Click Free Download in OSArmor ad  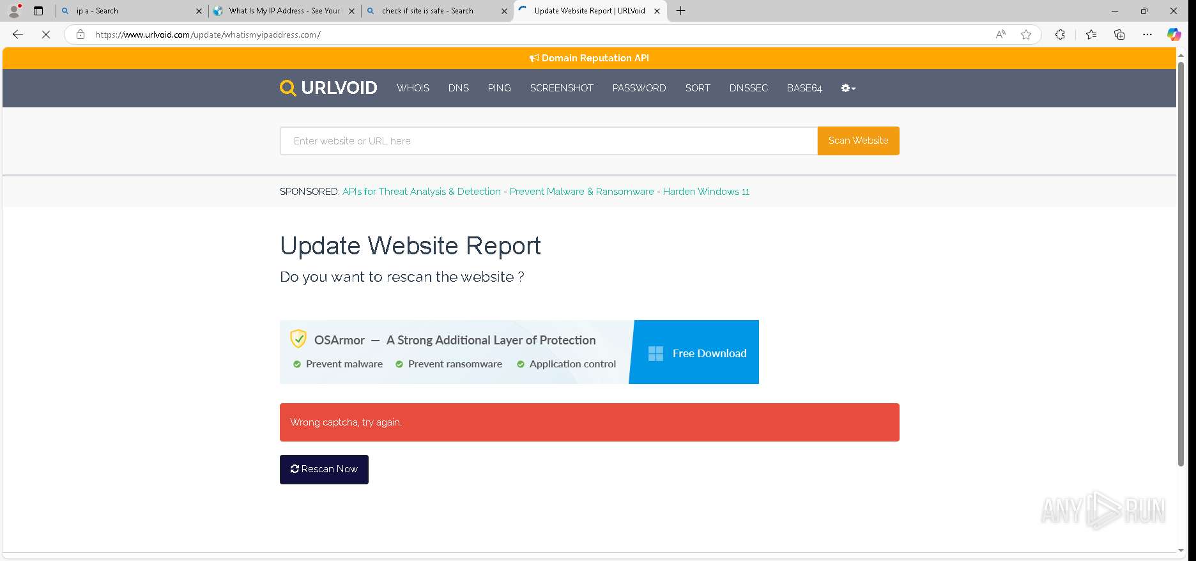pyautogui.click(x=695, y=353)
